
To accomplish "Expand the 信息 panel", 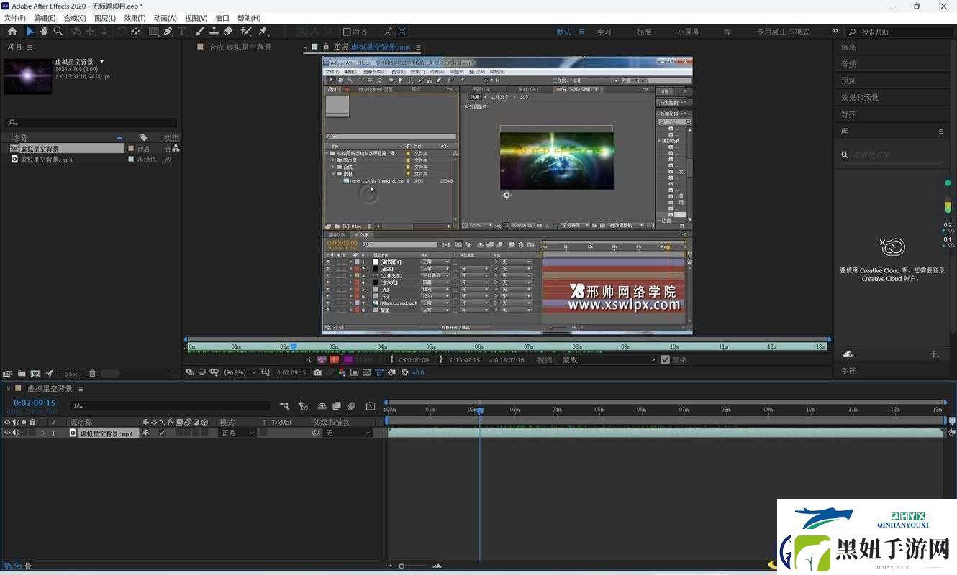I will [x=848, y=47].
